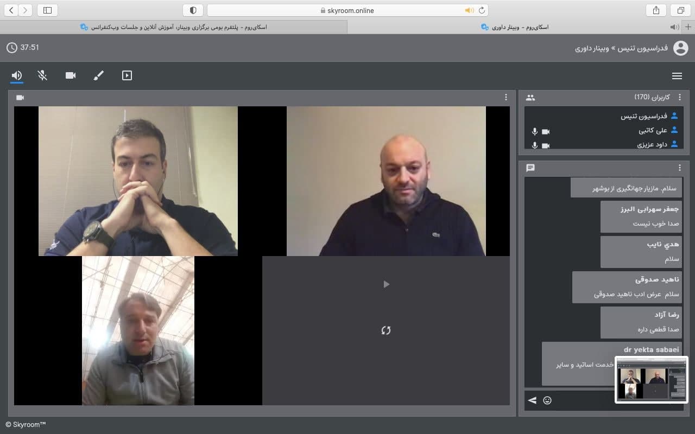Screen dimensions: 695x434
Task: Open the users panel options menu
Action: click(680, 98)
